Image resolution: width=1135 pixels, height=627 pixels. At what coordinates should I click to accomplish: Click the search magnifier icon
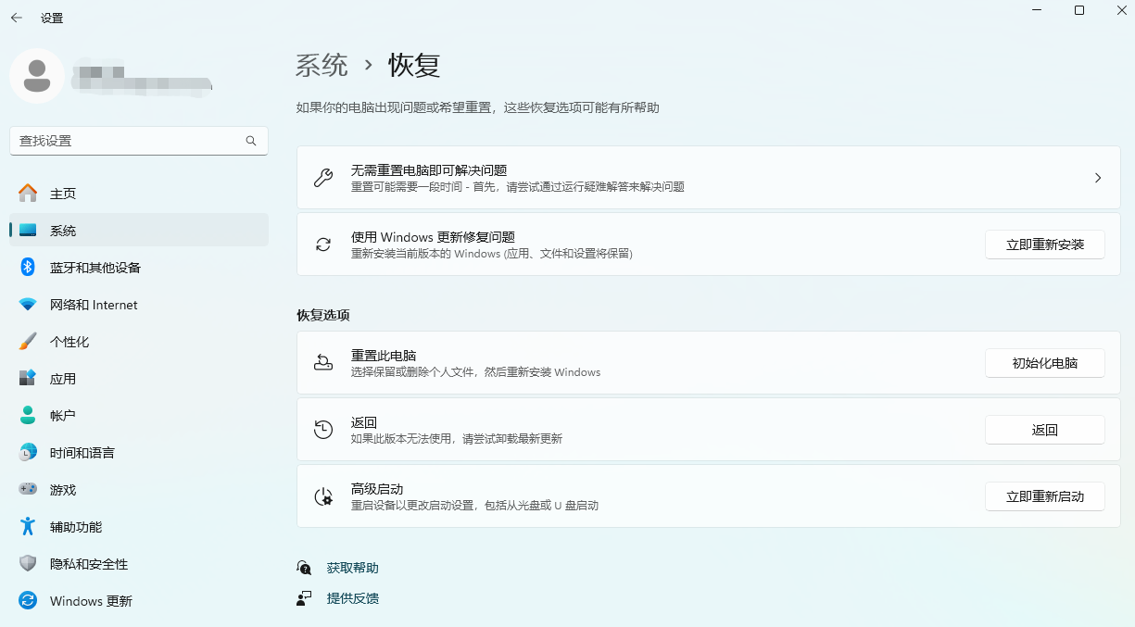(x=251, y=141)
